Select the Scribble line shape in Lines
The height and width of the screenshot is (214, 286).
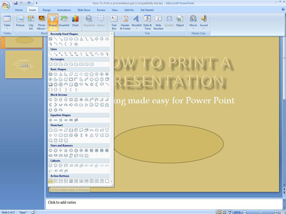click(x=107, y=54)
